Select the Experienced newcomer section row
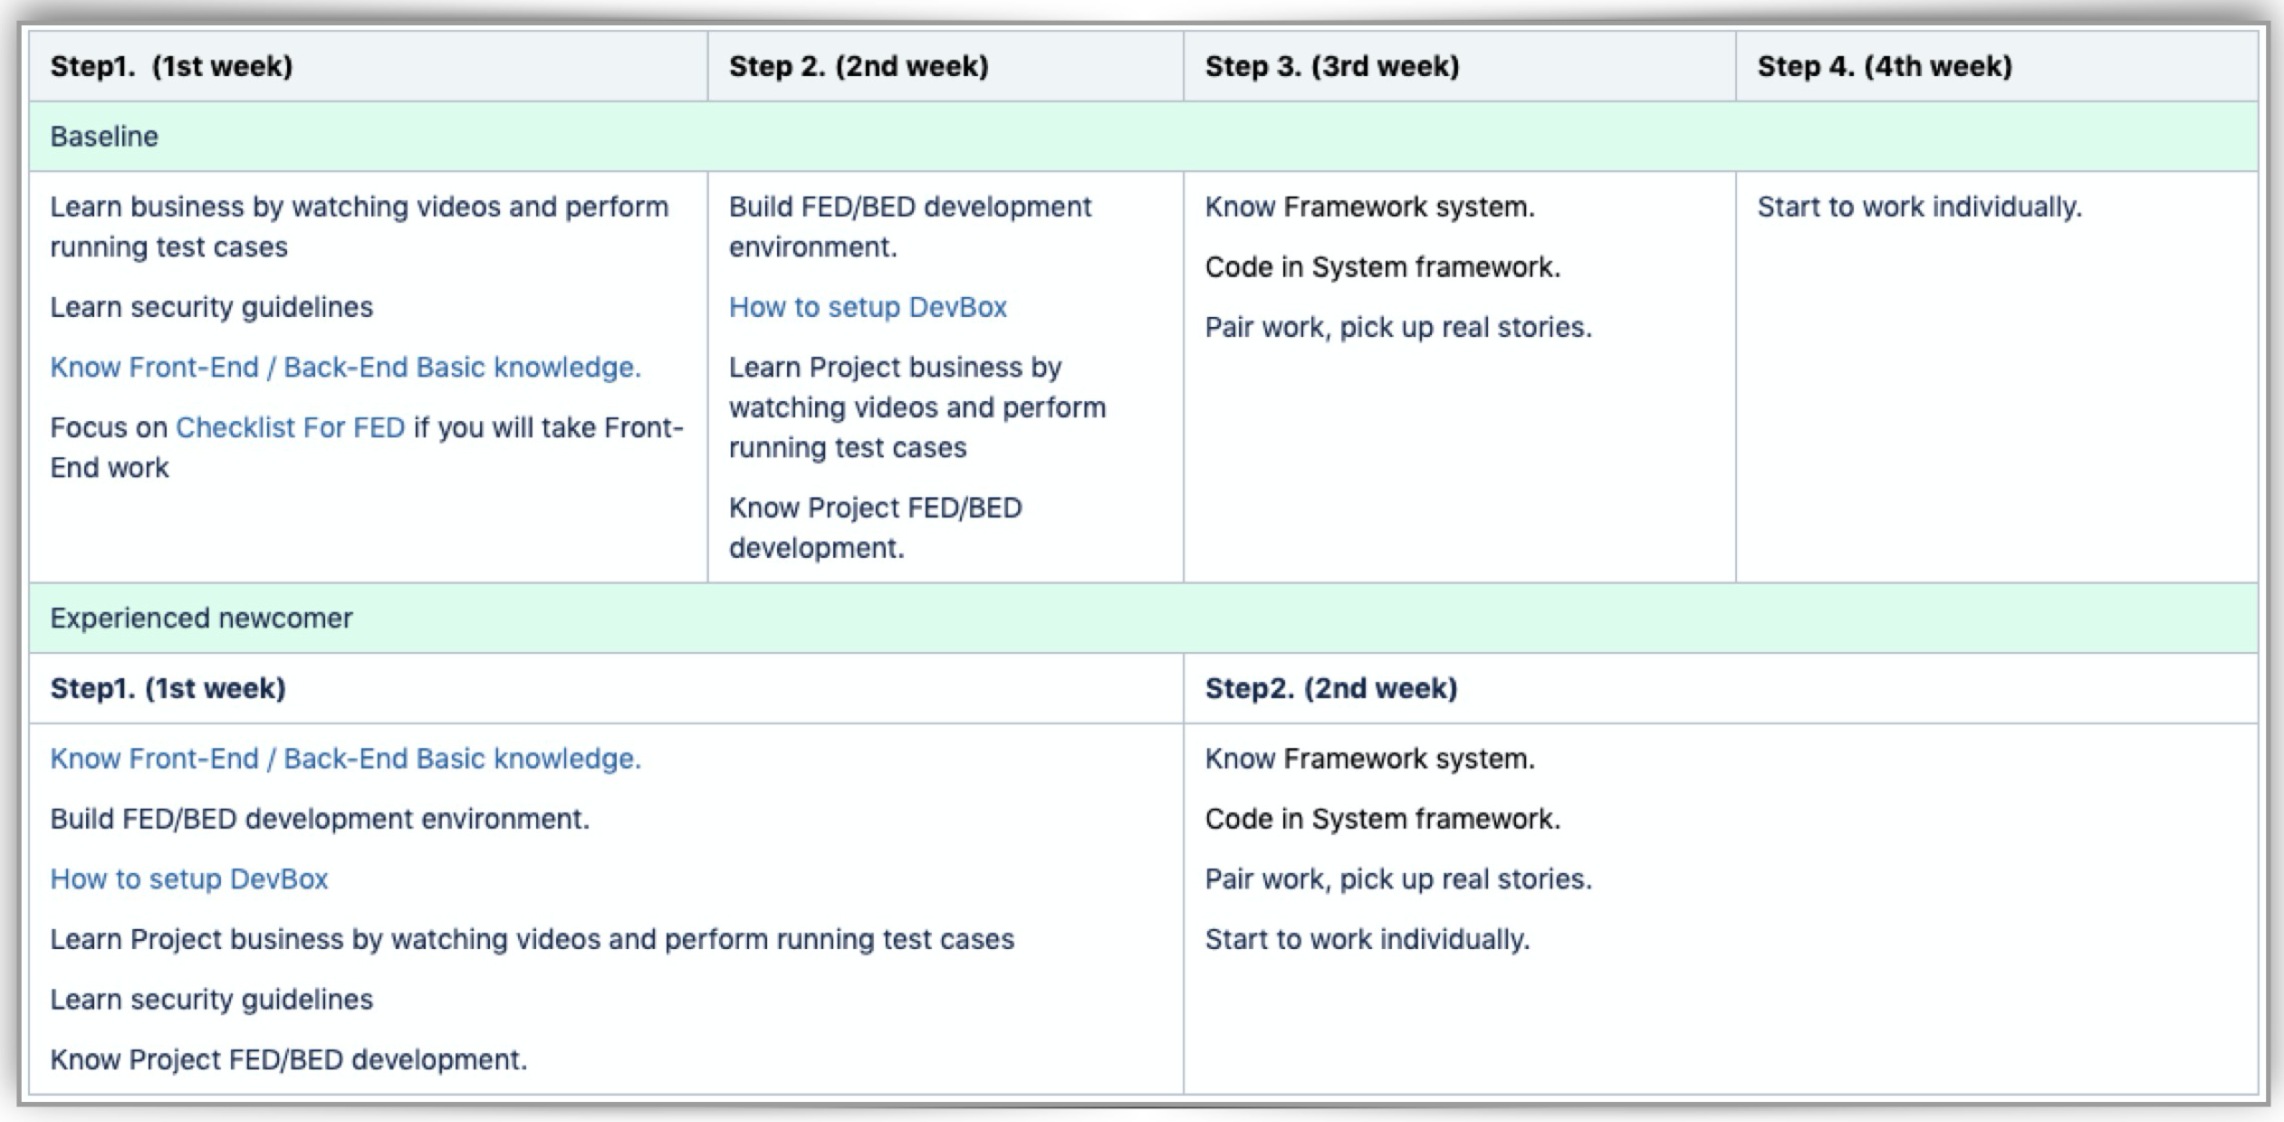The width and height of the screenshot is (2284, 1122). pyautogui.click(x=1143, y=618)
